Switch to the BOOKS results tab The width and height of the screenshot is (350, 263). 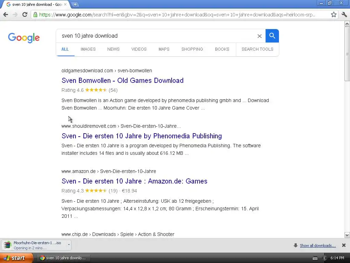(x=222, y=49)
